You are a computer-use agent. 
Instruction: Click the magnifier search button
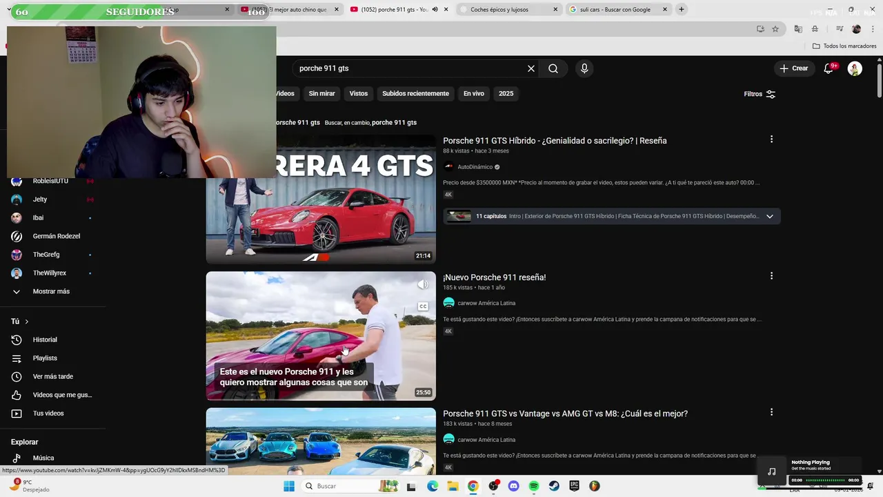pos(553,68)
